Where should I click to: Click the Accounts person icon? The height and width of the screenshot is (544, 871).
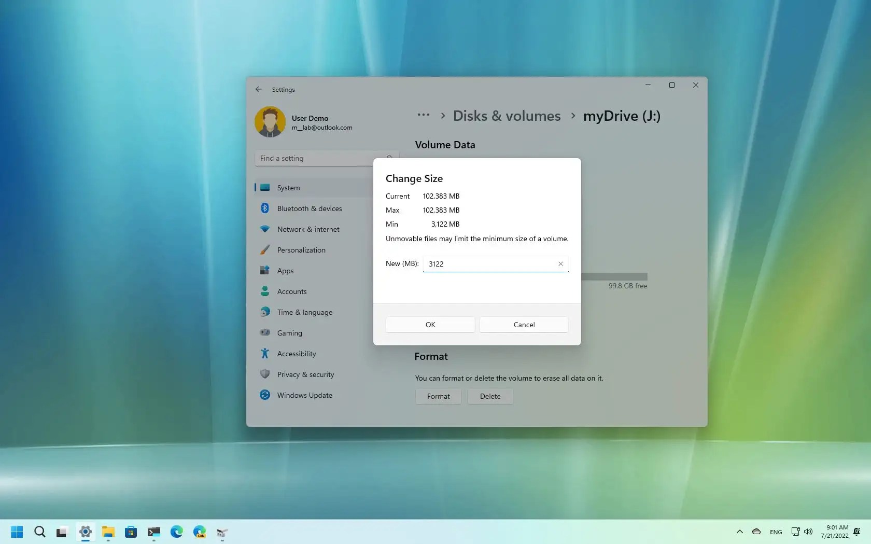[x=265, y=291]
